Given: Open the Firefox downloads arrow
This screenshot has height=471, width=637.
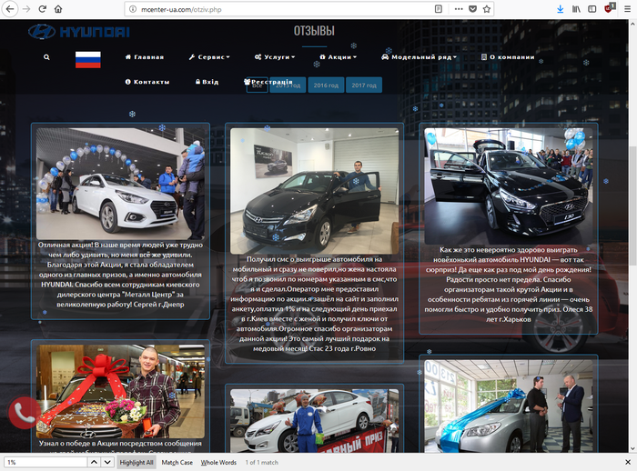Looking at the screenshot, I should [x=559, y=8].
